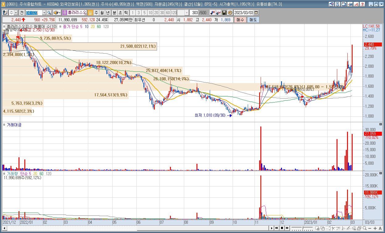Click the key-lock icon at toolbar start
385x233 pixels.
click(5, 13)
